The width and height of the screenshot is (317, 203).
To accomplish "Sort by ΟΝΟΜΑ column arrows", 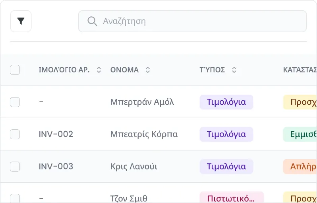I will tap(148, 70).
